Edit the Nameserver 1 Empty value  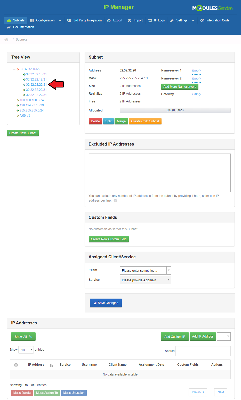(x=197, y=70)
